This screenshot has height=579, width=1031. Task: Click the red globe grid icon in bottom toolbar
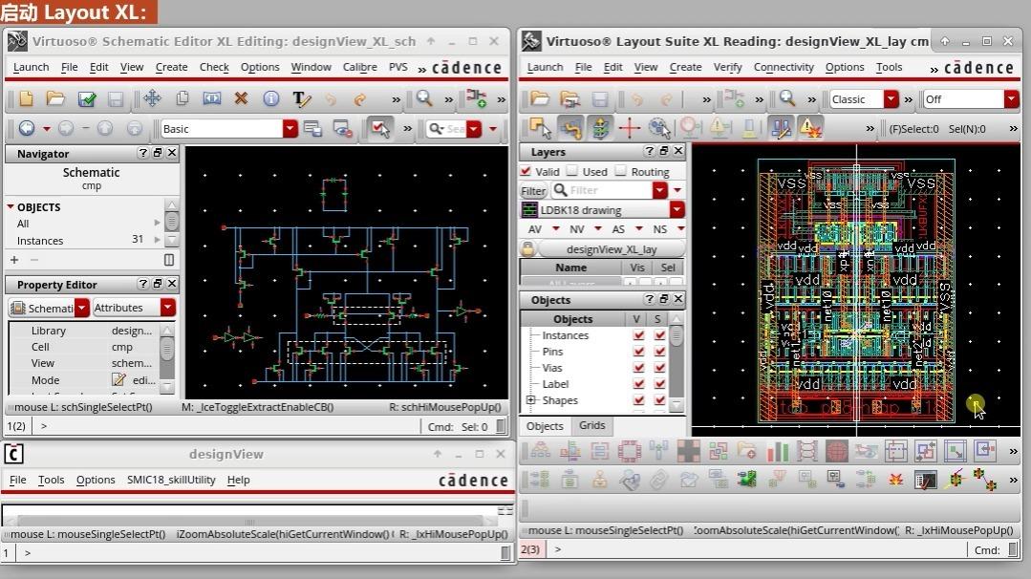point(836,451)
